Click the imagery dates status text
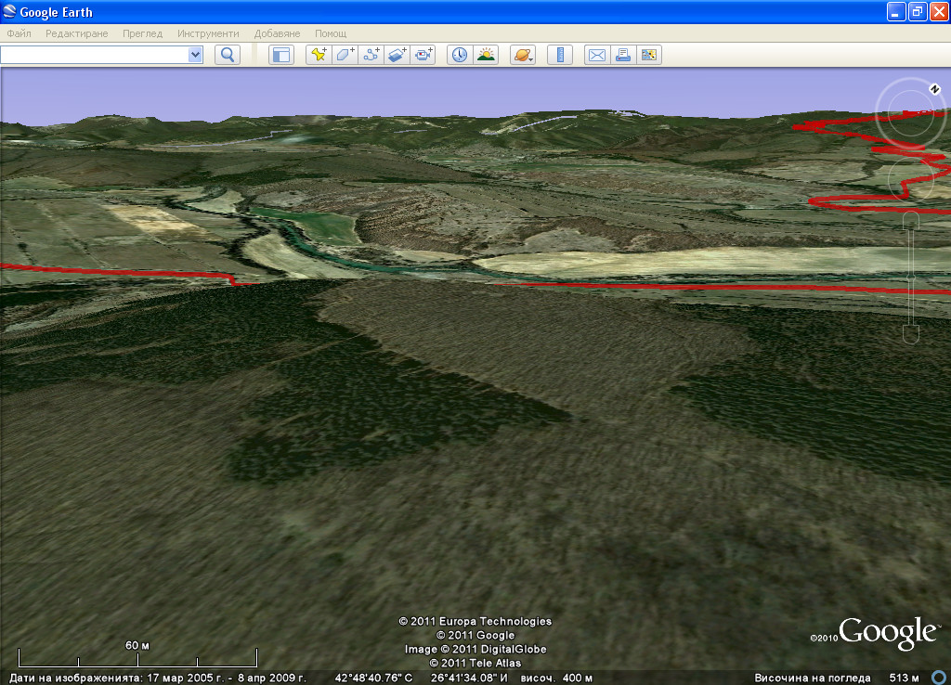The height and width of the screenshot is (685, 951). [158, 678]
